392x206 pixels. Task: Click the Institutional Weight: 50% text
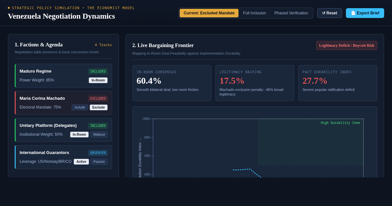point(41,134)
